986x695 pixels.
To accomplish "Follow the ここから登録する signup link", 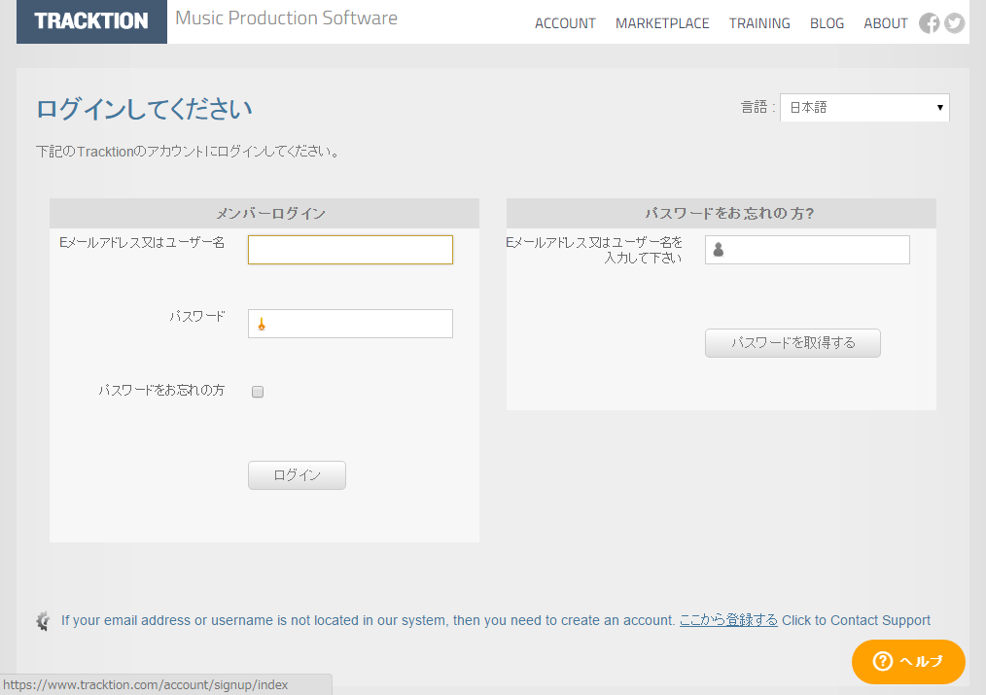I will (729, 620).
